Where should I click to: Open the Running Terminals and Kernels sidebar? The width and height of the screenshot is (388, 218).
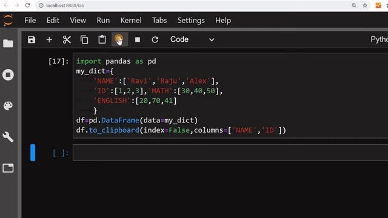point(8,74)
